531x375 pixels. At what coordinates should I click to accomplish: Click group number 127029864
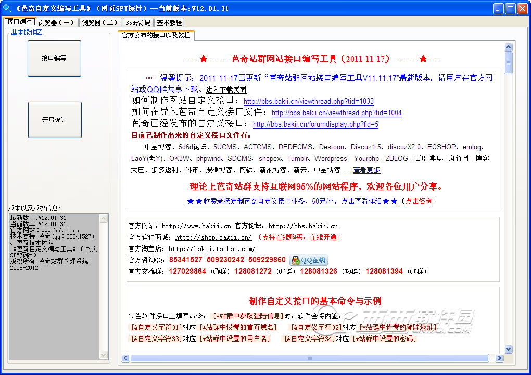point(187,271)
